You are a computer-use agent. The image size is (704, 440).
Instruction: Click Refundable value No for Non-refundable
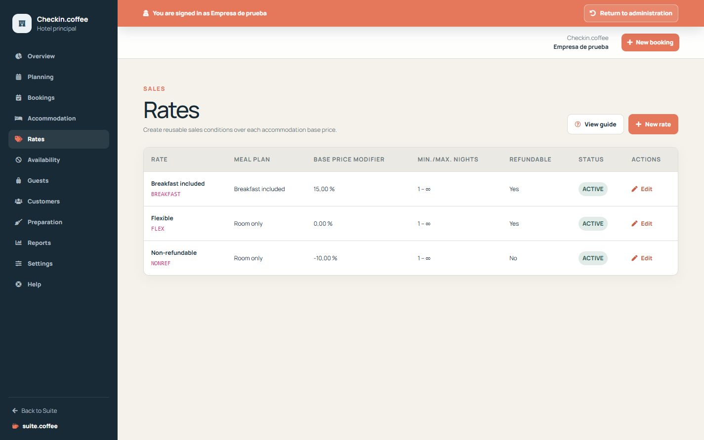click(513, 258)
